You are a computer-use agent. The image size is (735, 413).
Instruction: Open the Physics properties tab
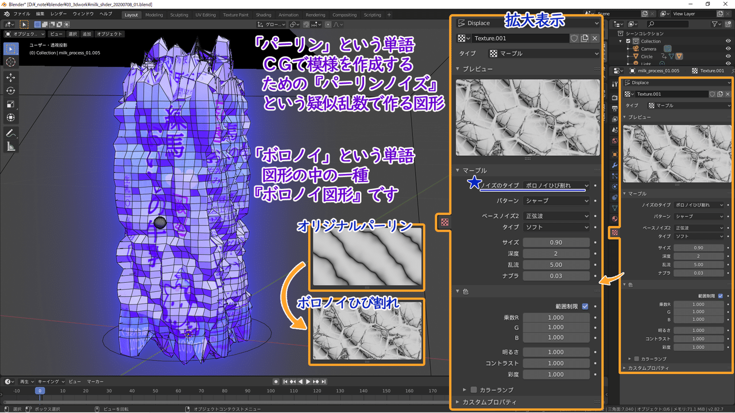coord(614,186)
